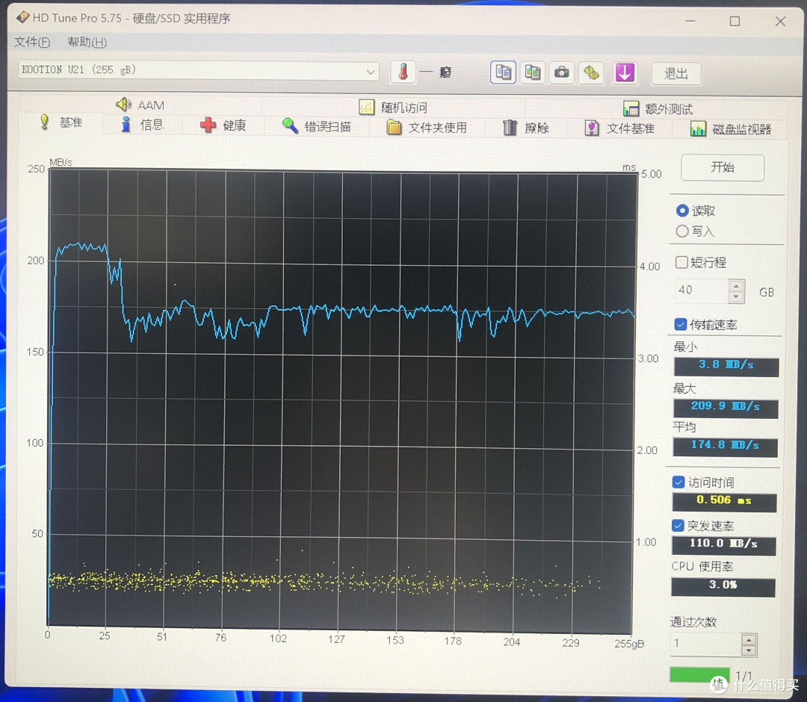Click the 0.506 ms access time value

pyautogui.click(x=724, y=501)
